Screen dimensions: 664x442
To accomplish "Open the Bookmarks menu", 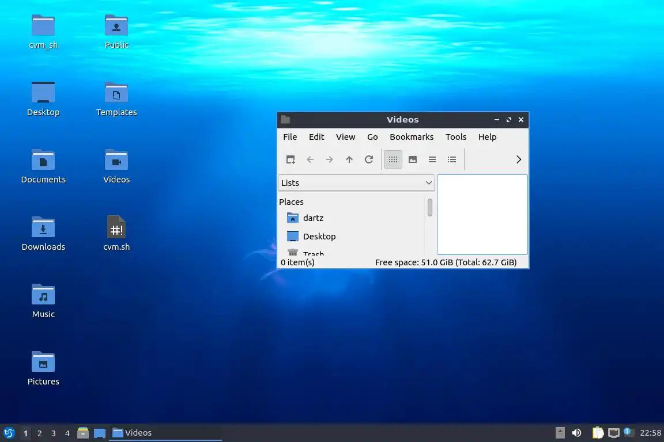I will tap(412, 137).
